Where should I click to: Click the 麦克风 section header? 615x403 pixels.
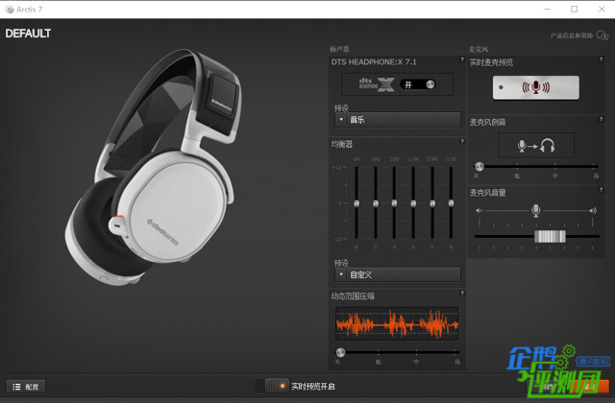click(x=479, y=49)
